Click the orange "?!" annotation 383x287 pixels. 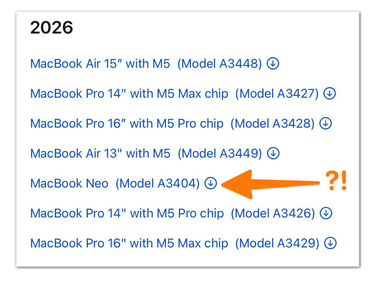[336, 181]
